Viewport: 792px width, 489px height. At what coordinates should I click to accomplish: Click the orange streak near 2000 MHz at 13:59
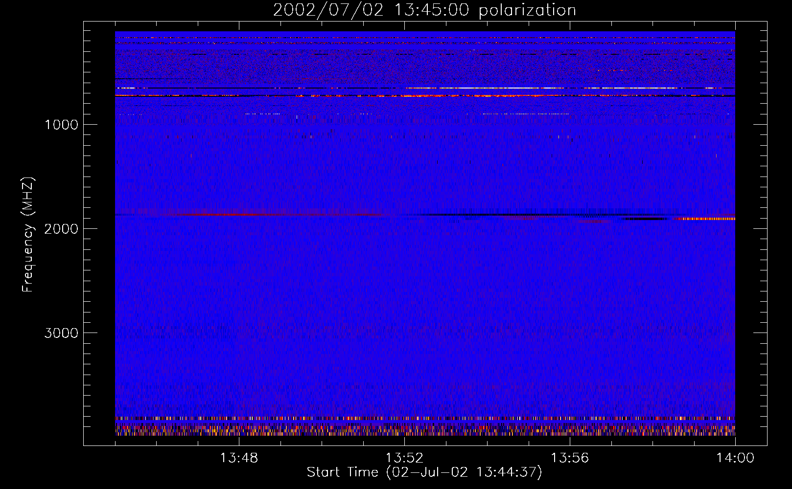(705, 219)
